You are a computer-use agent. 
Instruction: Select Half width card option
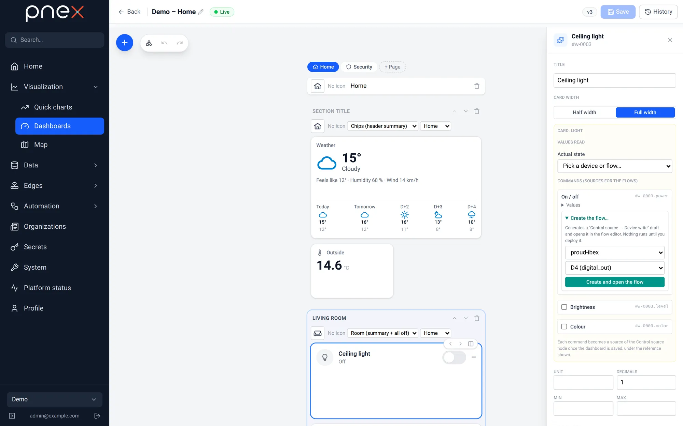(584, 112)
